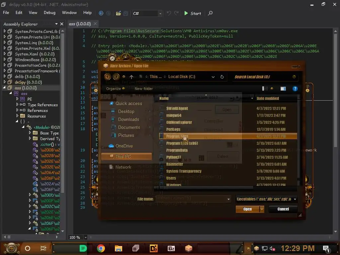340x255 pixels.
Task: Click the Start debugging label
Action: (196, 13)
